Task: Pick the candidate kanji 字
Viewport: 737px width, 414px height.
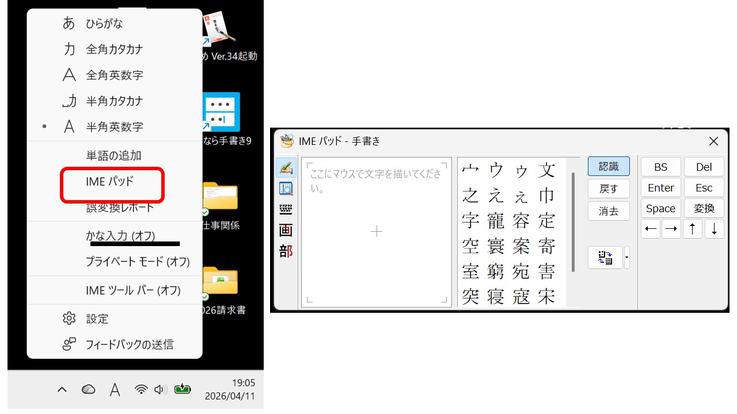Action: [470, 221]
